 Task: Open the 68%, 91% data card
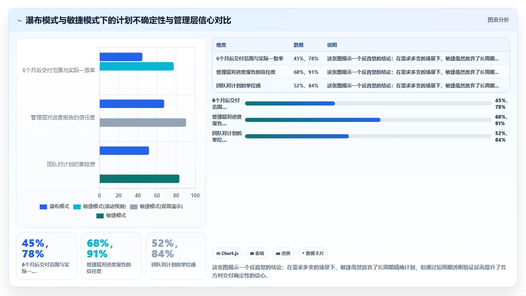(x=111, y=256)
